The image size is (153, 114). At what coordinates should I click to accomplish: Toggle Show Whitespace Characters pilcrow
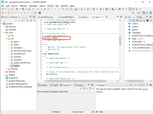[x=140, y=9]
